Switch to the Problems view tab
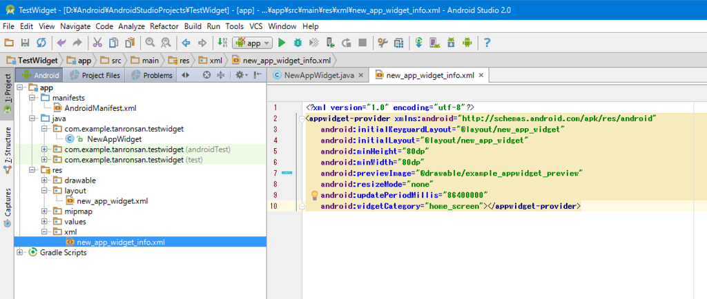707x299 pixels. pos(151,76)
